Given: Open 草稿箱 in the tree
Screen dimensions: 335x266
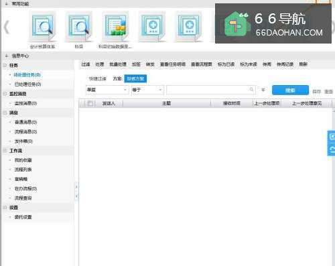Looking at the screenshot, I should pyautogui.click(x=21, y=179).
